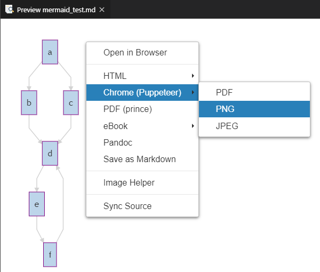Click node 'f' at the diagram bottom
Viewport: 320px width, 272px height.
click(x=50, y=254)
